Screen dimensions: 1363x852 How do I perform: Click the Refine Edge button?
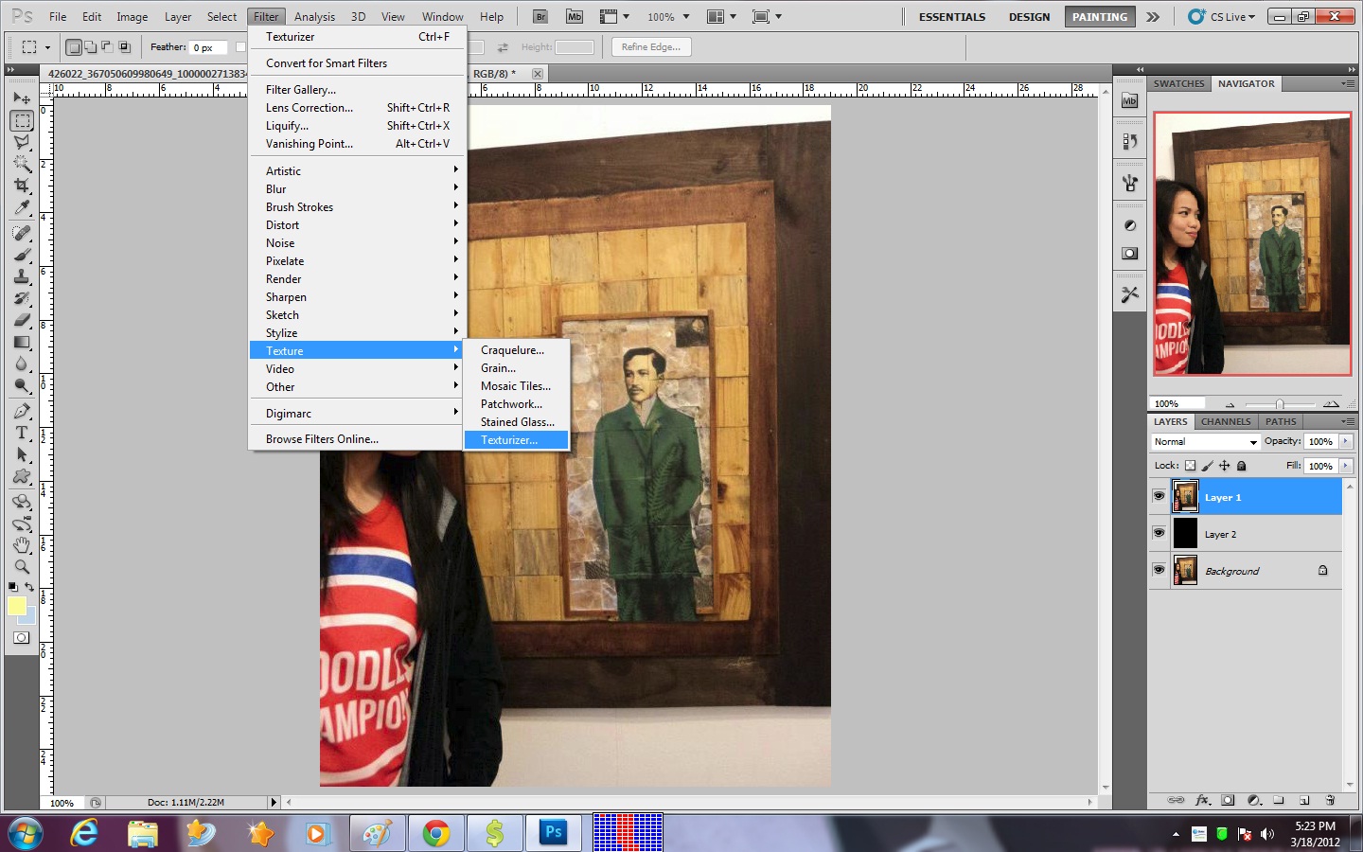650,46
